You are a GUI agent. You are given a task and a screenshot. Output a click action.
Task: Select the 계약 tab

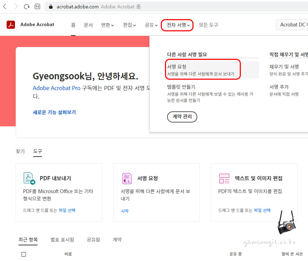[x=117, y=239]
